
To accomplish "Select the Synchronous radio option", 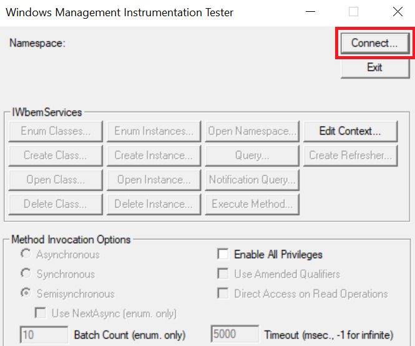I will [x=26, y=274].
